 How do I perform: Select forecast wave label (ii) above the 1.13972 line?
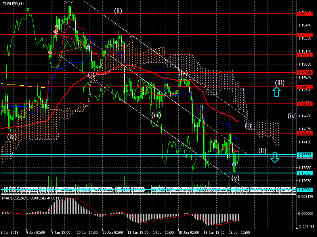[x=262, y=150]
